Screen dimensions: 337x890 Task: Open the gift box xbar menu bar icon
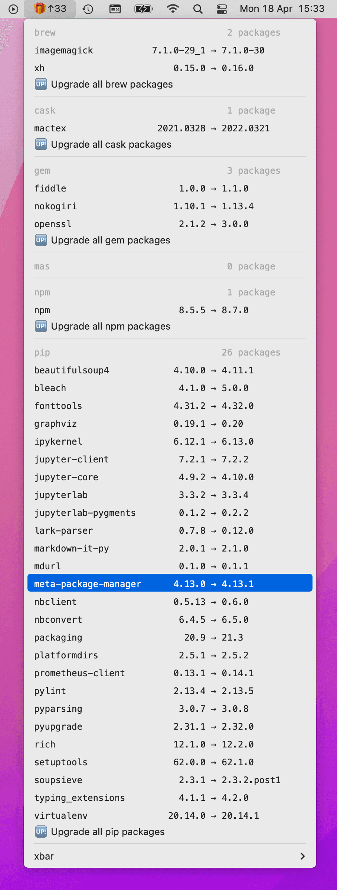pyautogui.click(x=50, y=9)
